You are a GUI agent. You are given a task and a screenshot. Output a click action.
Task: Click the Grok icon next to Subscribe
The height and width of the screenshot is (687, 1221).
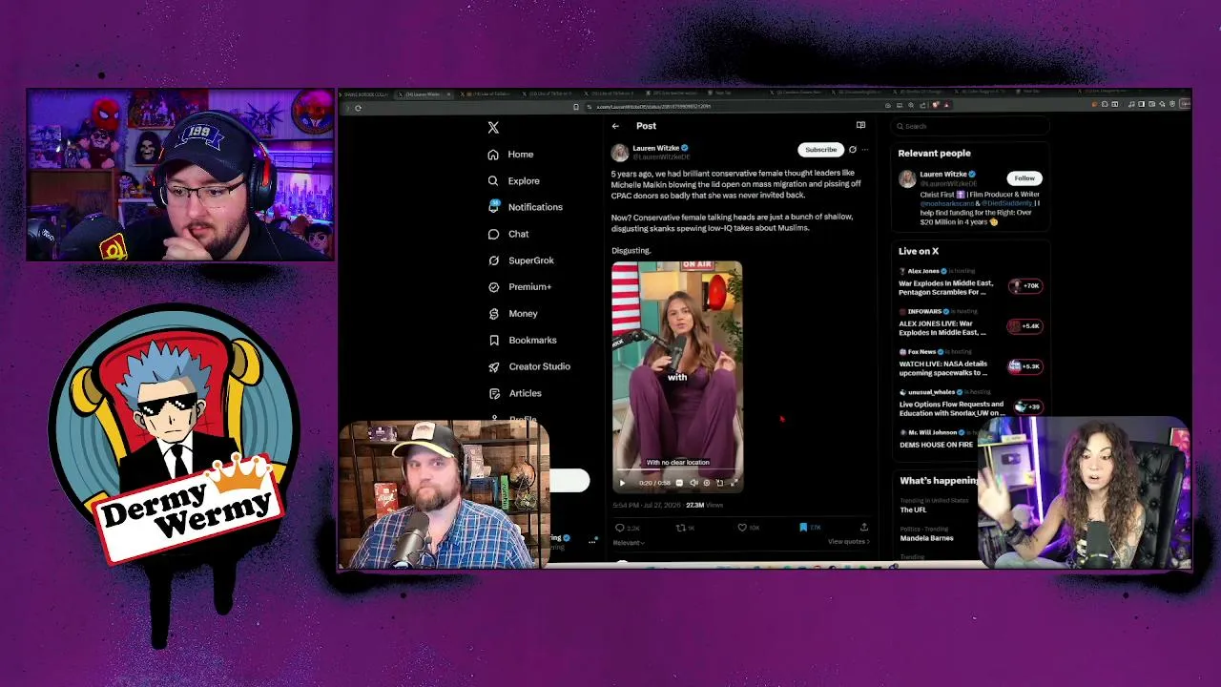[853, 150]
